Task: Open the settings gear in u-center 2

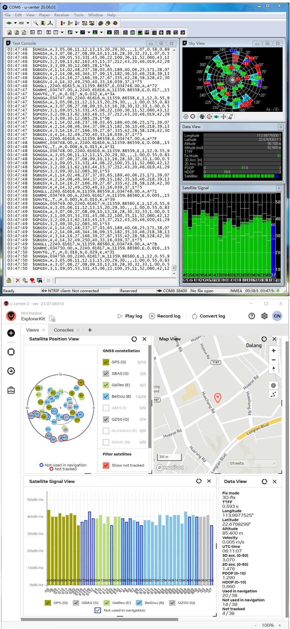Action: point(264,316)
